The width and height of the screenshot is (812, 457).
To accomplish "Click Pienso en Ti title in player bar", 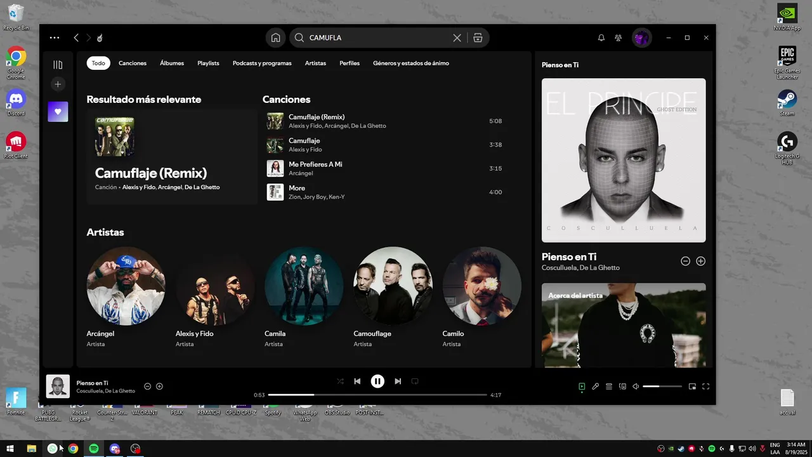I will [x=92, y=383].
